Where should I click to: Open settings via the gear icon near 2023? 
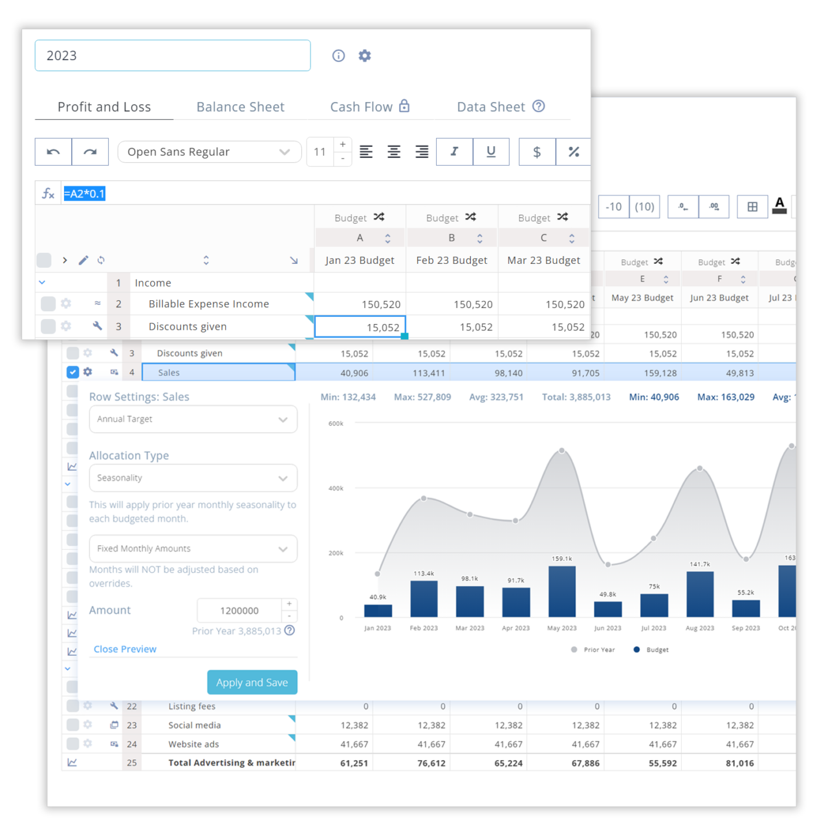click(365, 56)
